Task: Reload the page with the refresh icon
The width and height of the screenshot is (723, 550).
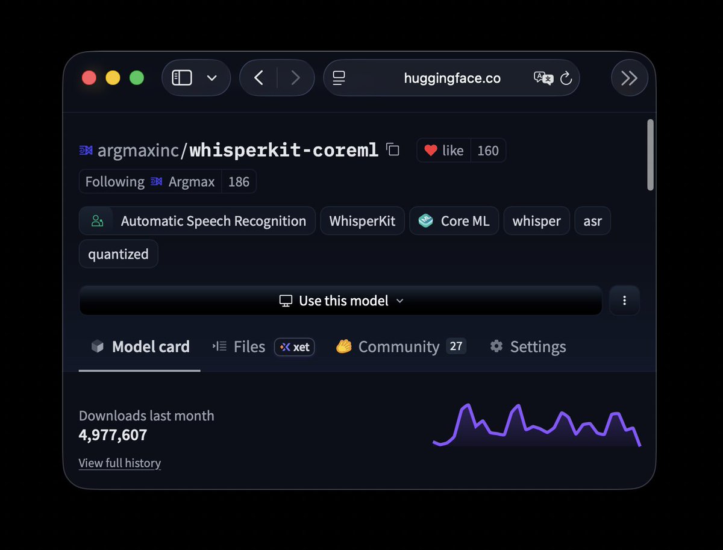Action: click(566, 78)
